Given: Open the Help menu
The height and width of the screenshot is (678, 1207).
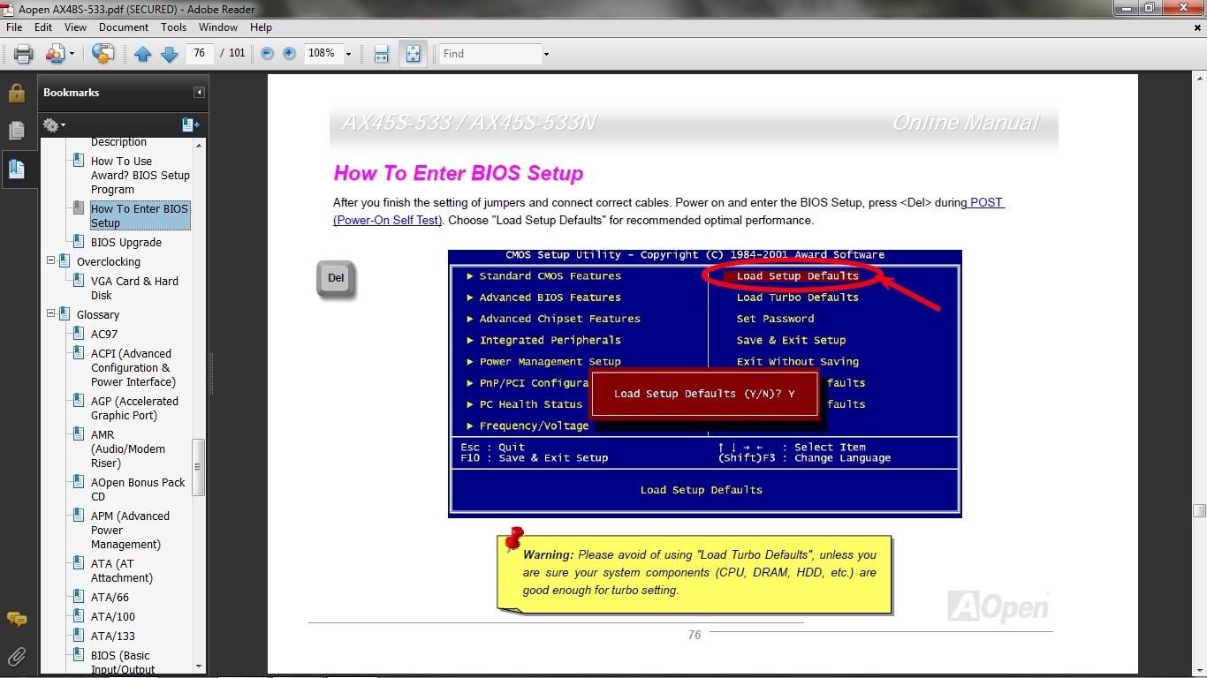Looking at the screenshot, I should coord(261,27).
